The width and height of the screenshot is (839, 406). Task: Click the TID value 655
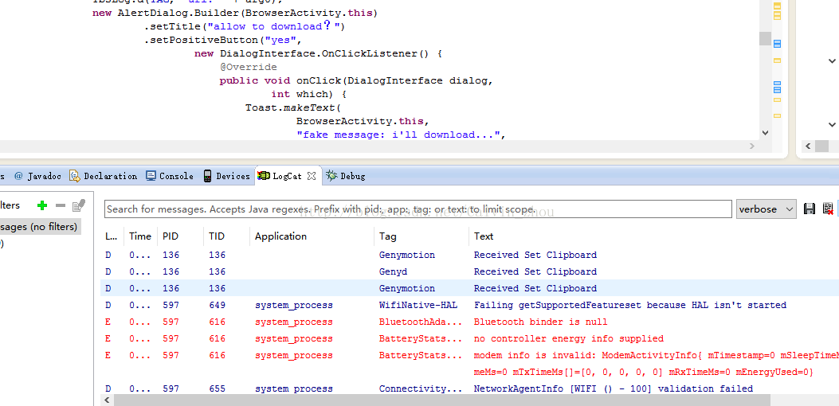tap(217, 388)
